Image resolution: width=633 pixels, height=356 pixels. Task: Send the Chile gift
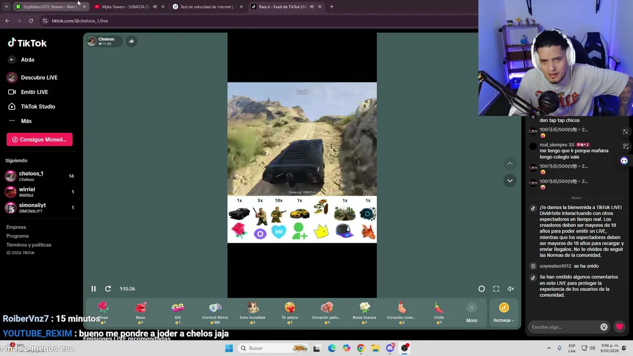point(439,312)
